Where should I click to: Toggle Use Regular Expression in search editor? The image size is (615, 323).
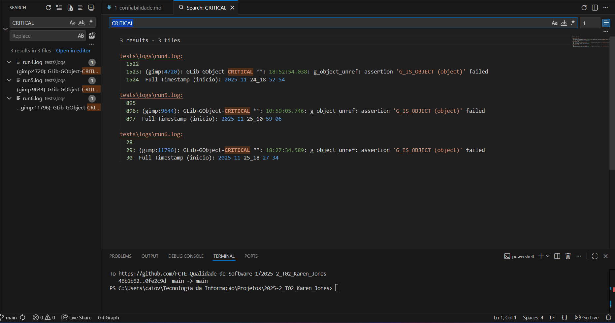pos(573,23)
